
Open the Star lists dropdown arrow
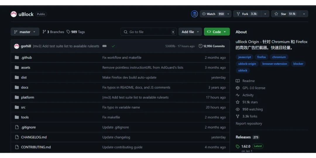pos(304,14)
